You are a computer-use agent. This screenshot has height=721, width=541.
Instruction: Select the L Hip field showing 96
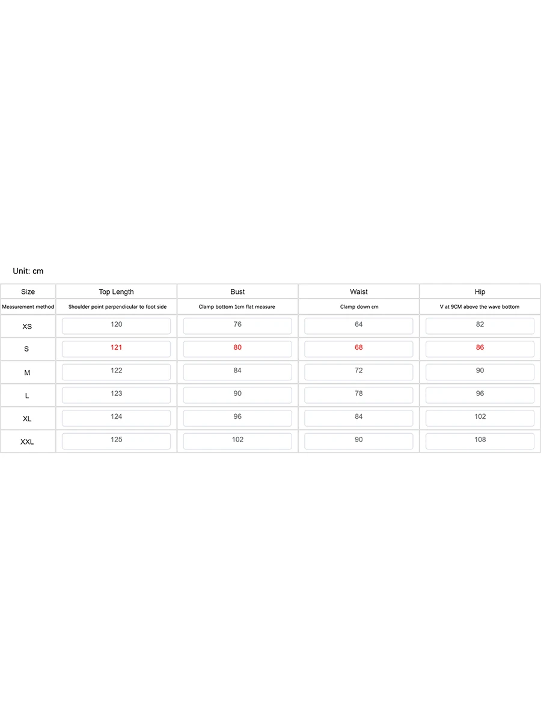click(480, 394)
